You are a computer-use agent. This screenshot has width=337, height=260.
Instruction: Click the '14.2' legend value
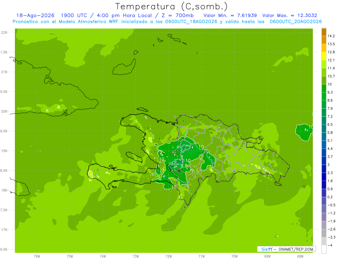331,36
